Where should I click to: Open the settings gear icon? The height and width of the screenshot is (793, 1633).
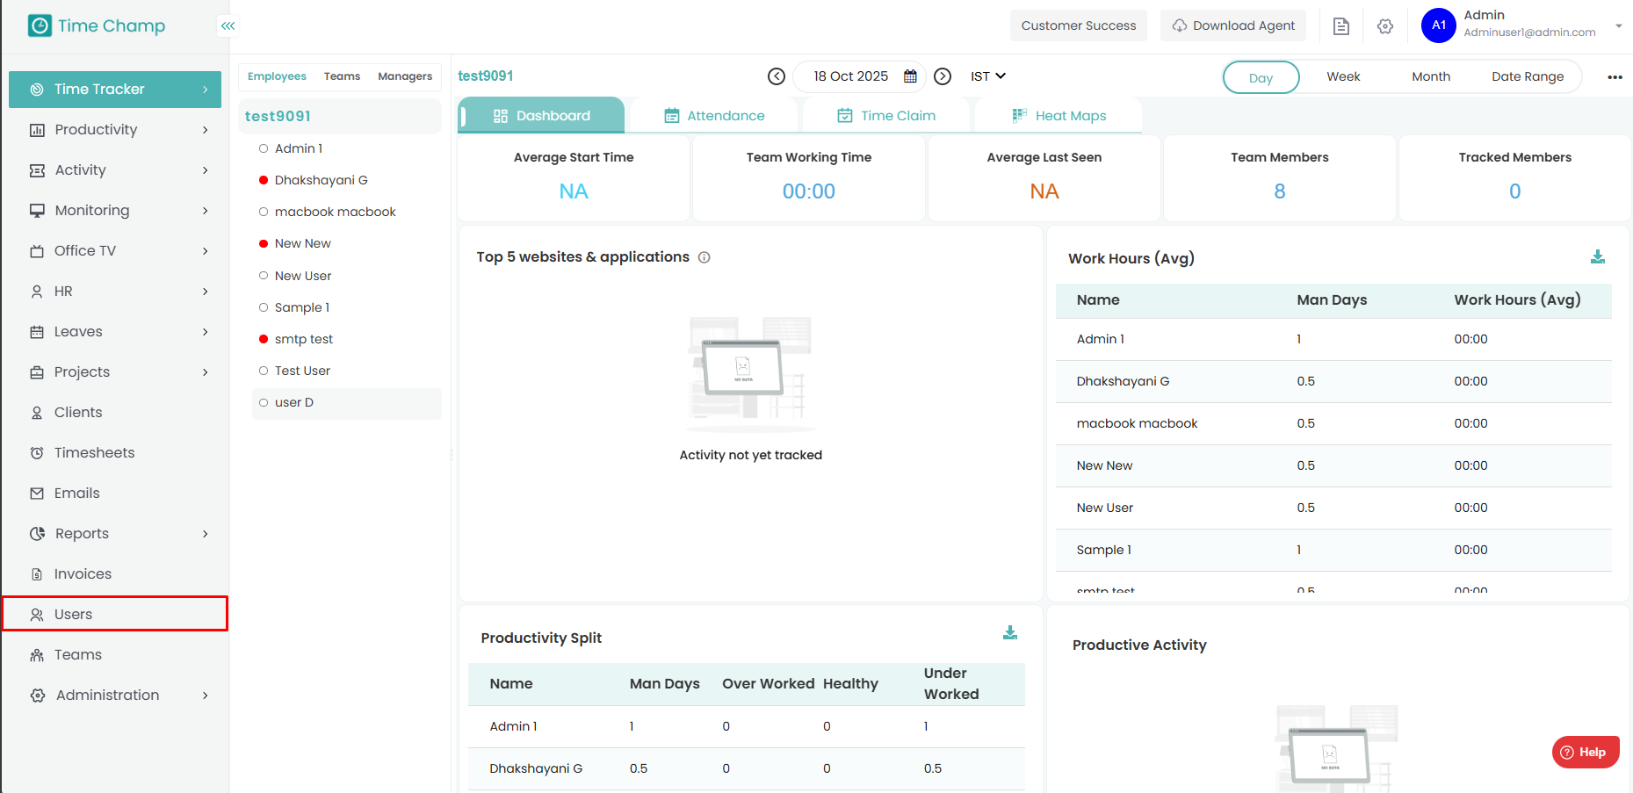pos(1385,26)
